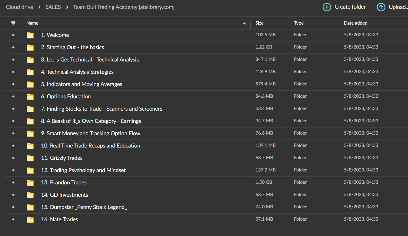The height and width of the screenshot is (236, 408).
Task: Toggle selection dot for 11. Grizzly Trades
Action: coord(13,158)
